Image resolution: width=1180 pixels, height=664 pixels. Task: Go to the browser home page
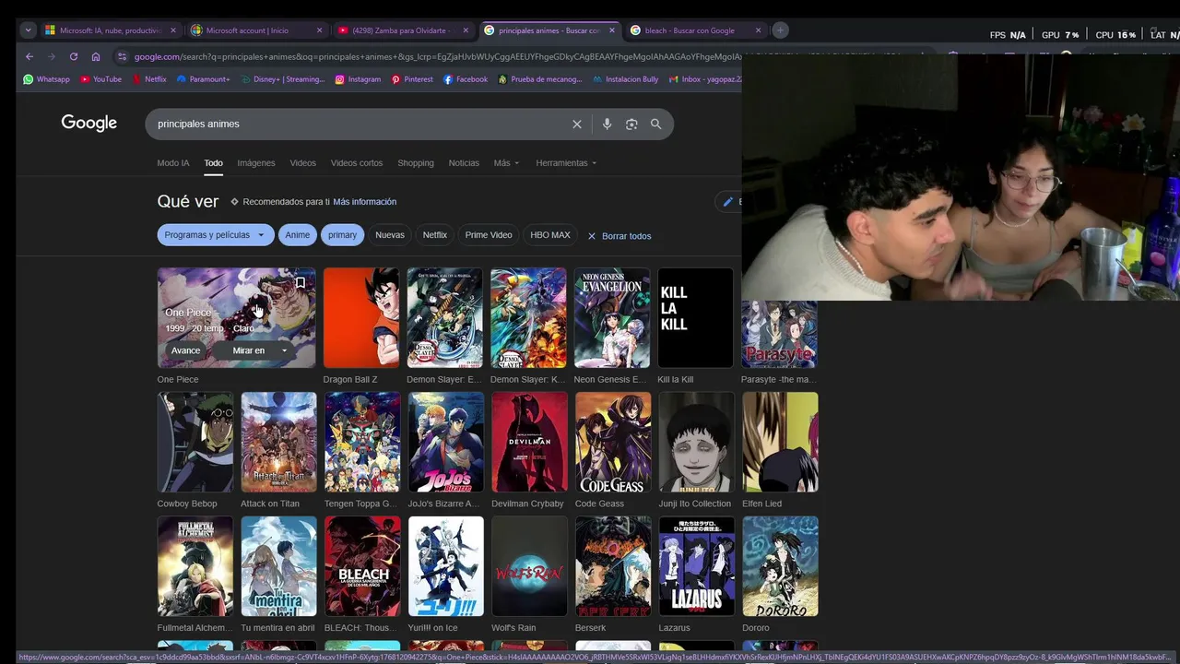pyautogui.click(x=96, y=56)
